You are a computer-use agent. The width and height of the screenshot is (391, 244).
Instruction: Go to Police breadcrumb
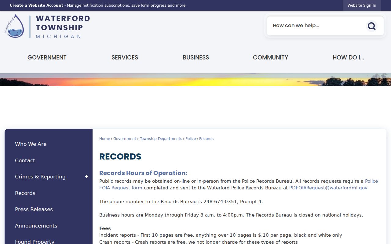pyautogui.click(x=191, y=139)
